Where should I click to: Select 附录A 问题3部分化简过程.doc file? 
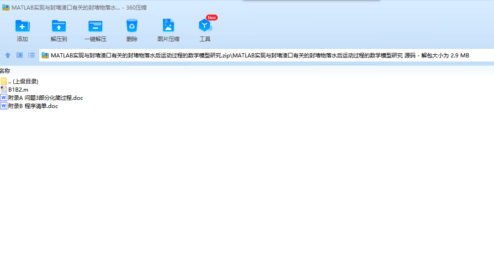(42, 98)
